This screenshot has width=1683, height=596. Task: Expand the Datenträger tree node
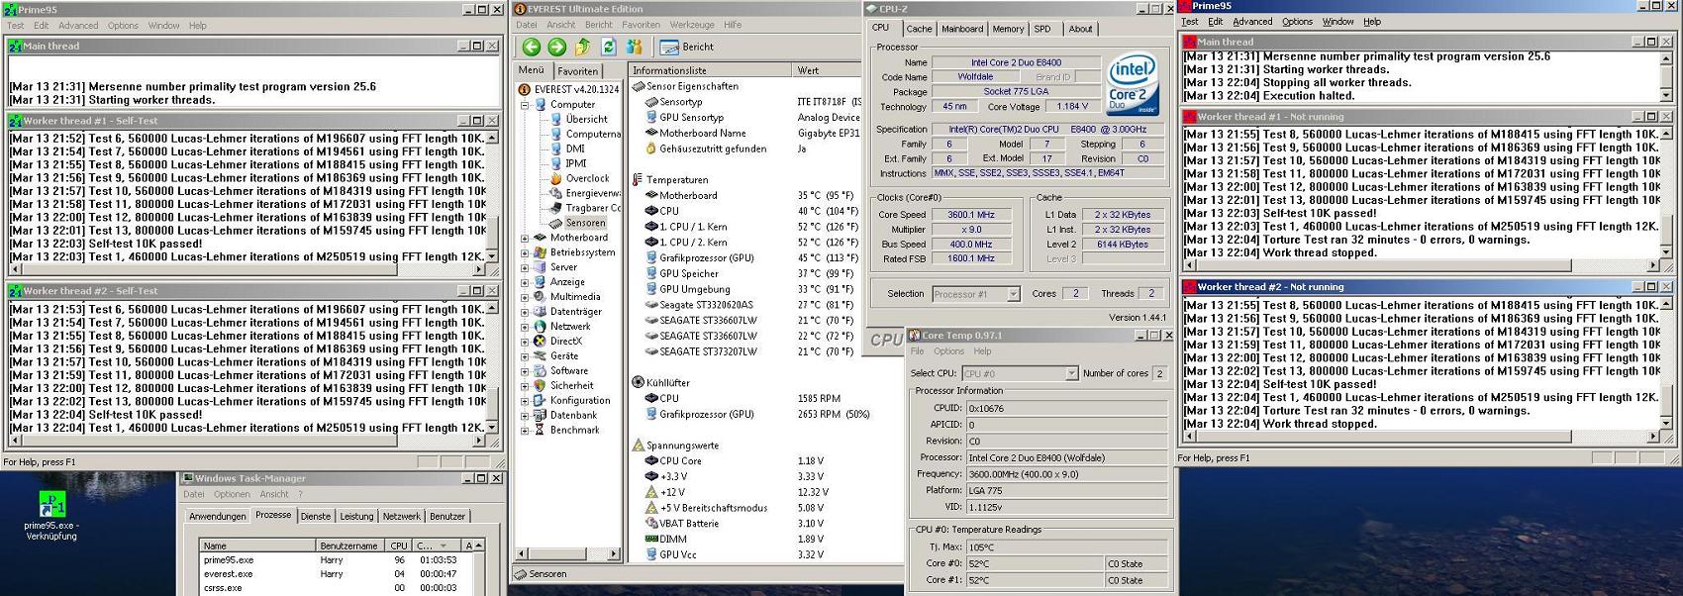click(525, 312)
